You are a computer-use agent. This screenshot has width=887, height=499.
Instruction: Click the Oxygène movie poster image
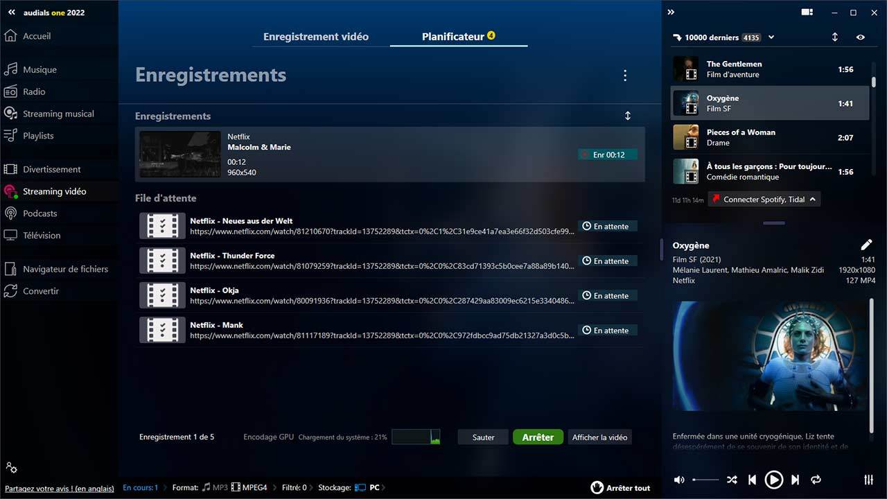(x=769, y=356)
